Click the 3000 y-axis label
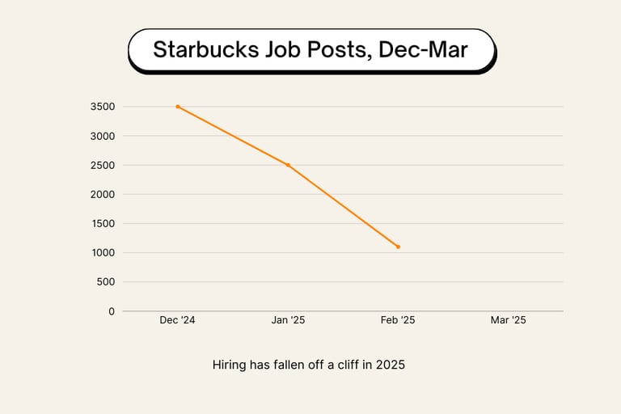This screenshot has width=621, height=414. (x=102, y=136)
